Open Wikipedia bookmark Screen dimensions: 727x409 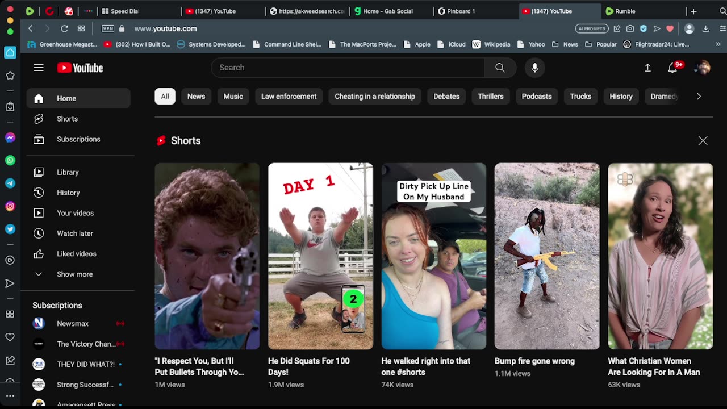coord(492,44)
